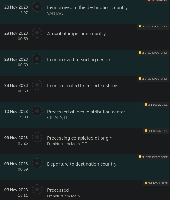Click the "GBLALA, FI" location text
This screenshot has width=170, height=200.
coord(57,118)
